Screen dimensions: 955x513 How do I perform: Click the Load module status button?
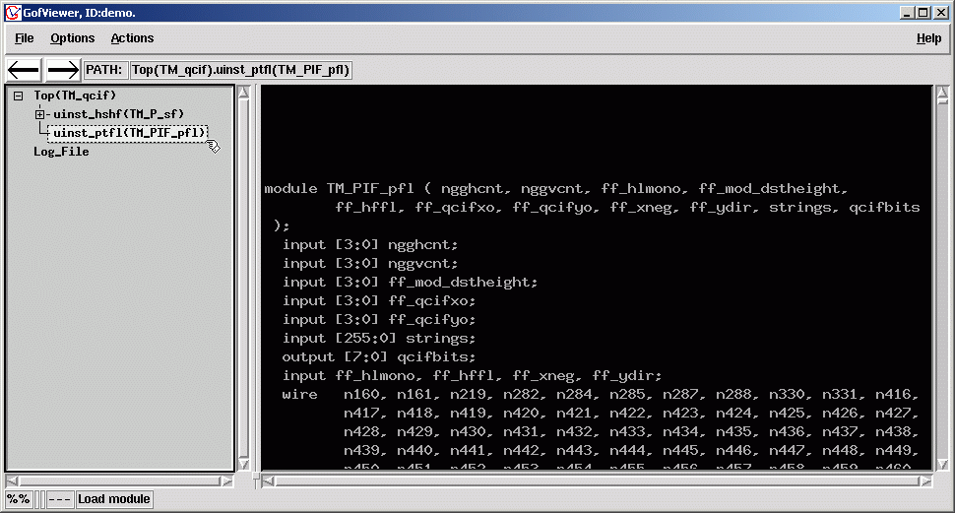[114, 499]
